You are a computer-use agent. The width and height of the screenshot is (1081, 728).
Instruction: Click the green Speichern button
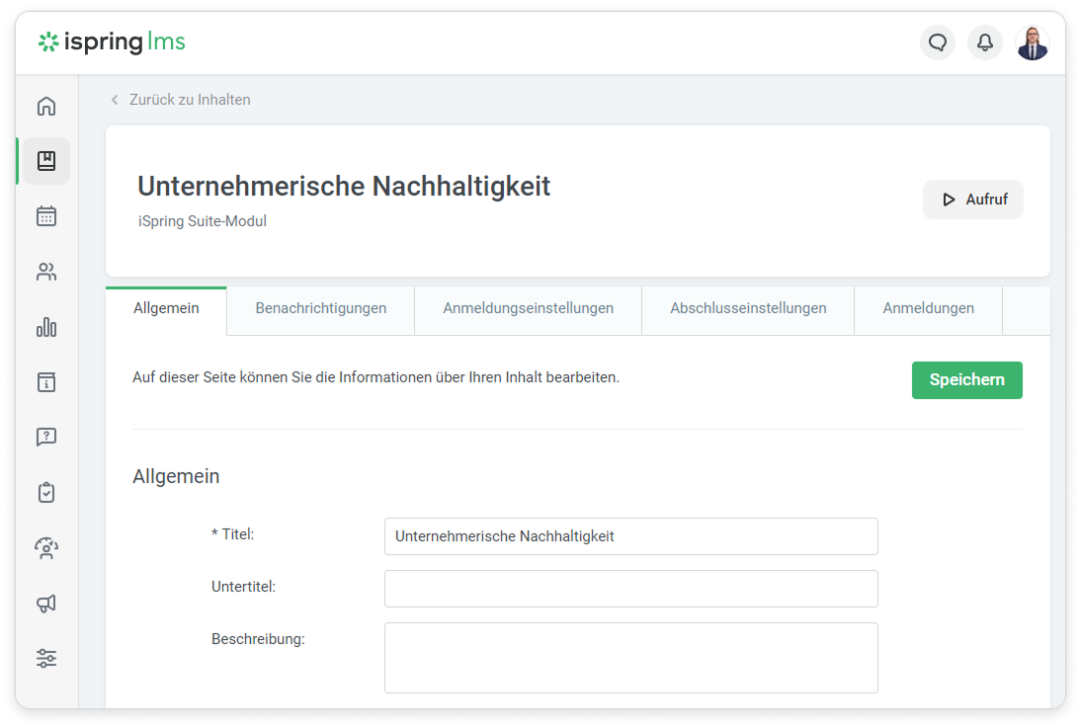[966, 380]
